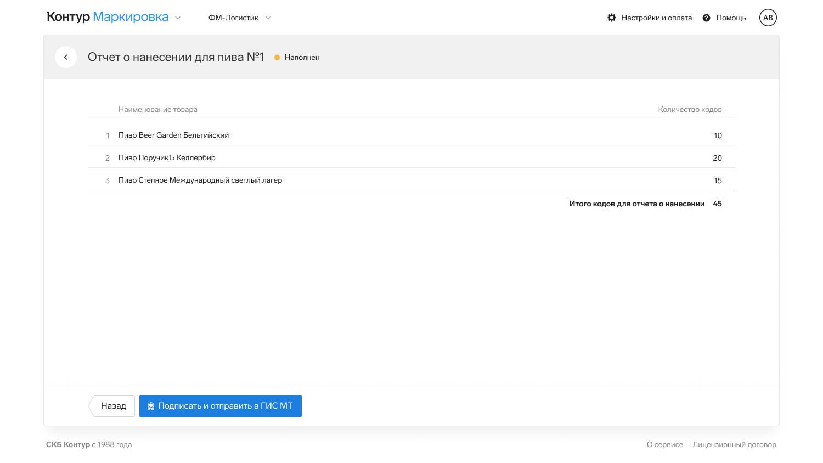Click the help question mark icon
The width and height of the screenshot is (823, 463).
tap(706, 18)
